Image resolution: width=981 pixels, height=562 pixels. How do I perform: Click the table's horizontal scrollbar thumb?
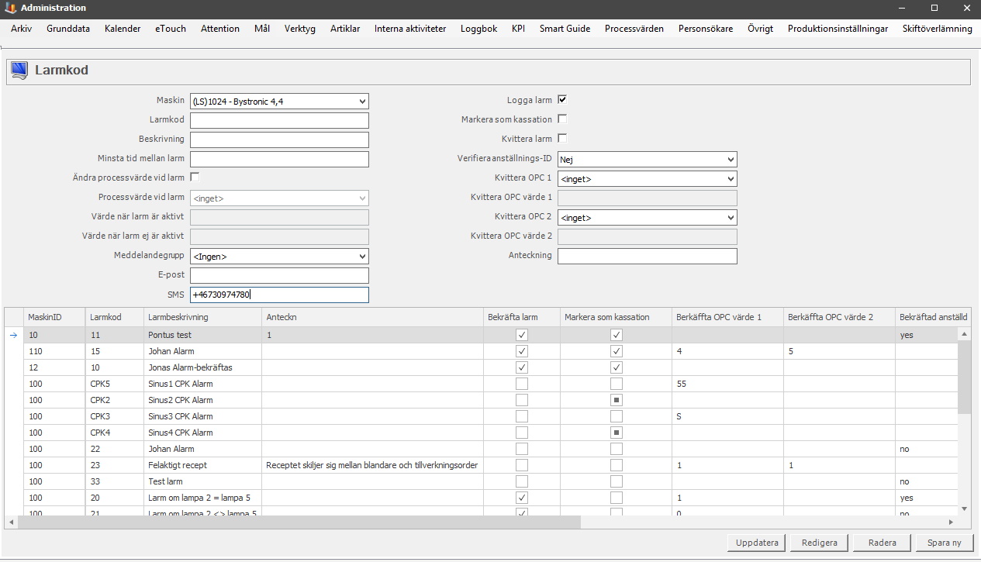[299, 522]
